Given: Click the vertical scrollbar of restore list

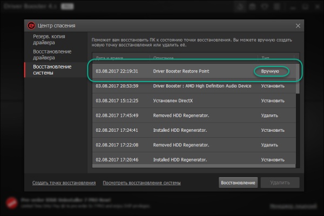Looking at the screenshot, I should [x=298, y=78].
